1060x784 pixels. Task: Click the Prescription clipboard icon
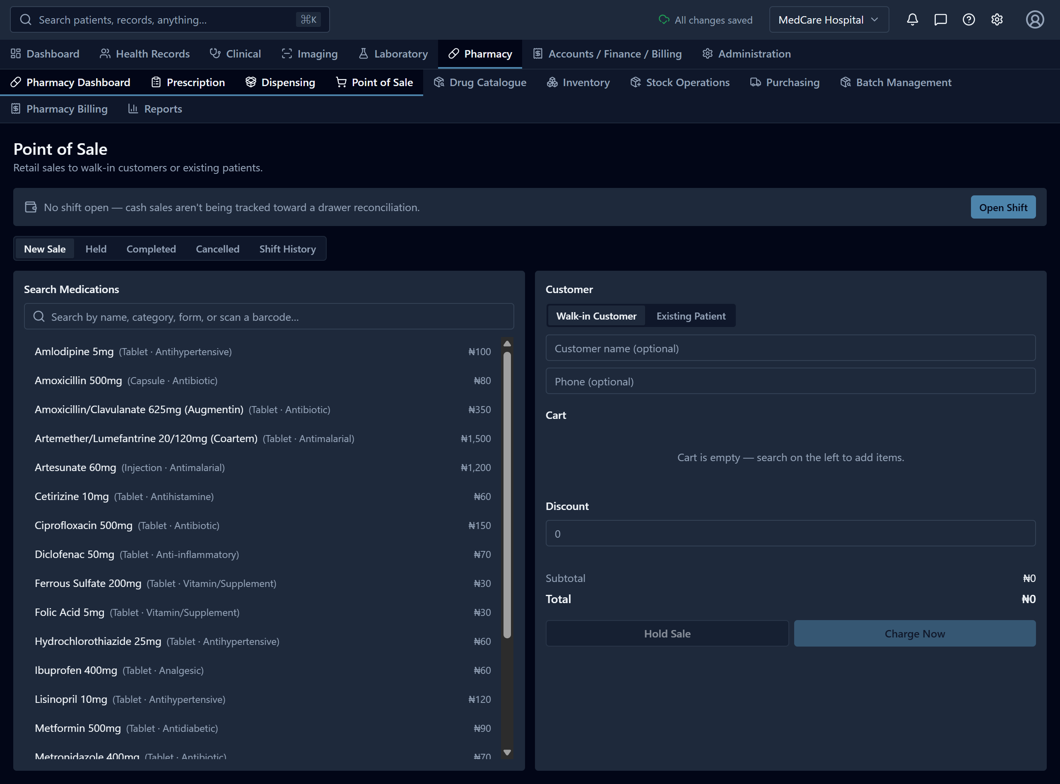pyautogui.click(x=156, y=82)
